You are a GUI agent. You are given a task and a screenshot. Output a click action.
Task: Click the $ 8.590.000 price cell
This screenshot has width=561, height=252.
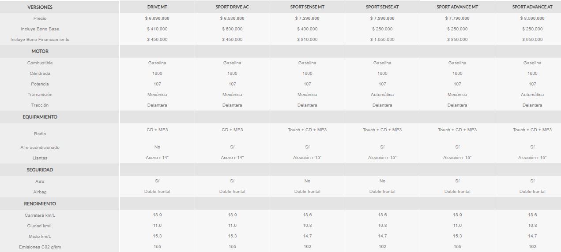point(532,19)
